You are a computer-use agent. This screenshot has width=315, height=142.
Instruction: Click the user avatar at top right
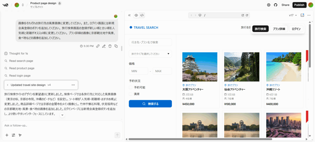(x=311, y=5)
